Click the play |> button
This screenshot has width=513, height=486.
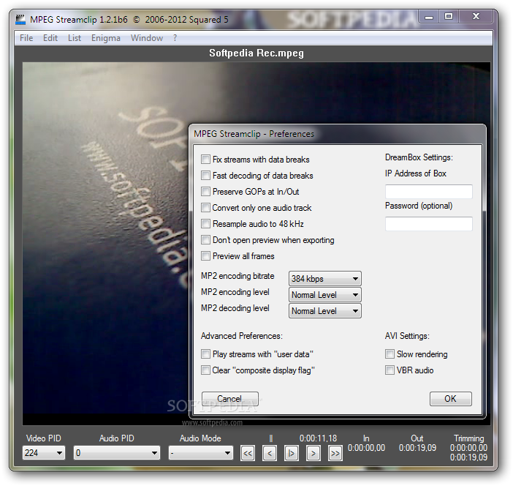tap(291, 453)
